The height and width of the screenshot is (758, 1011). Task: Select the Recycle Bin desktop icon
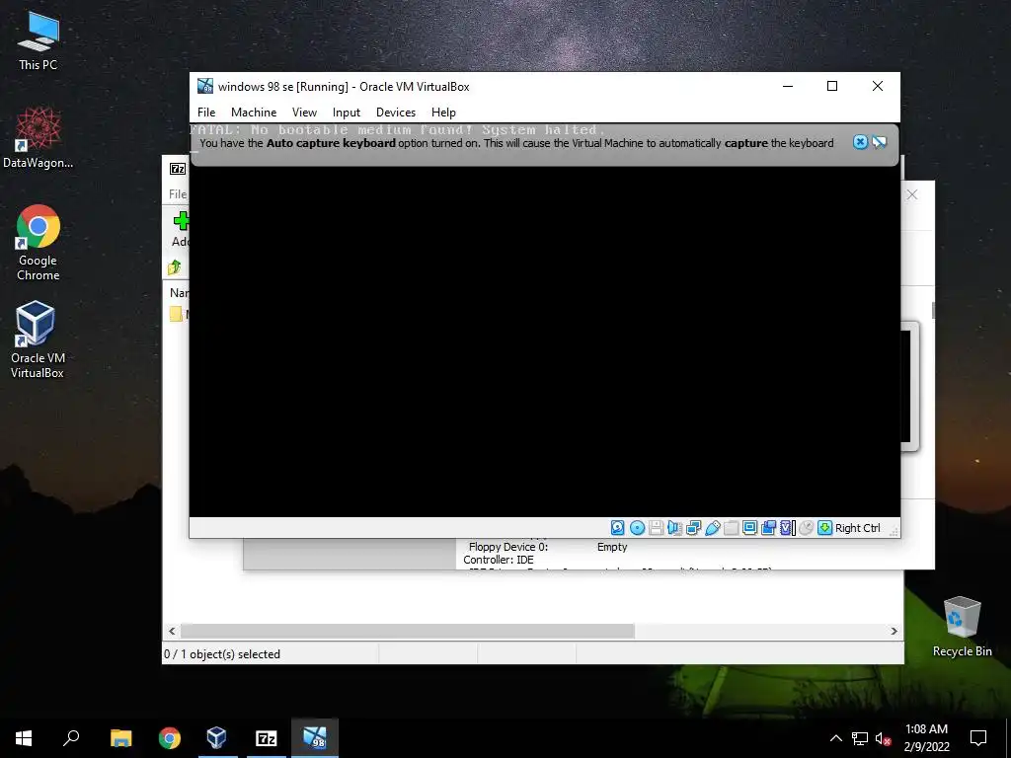(962, 627)
